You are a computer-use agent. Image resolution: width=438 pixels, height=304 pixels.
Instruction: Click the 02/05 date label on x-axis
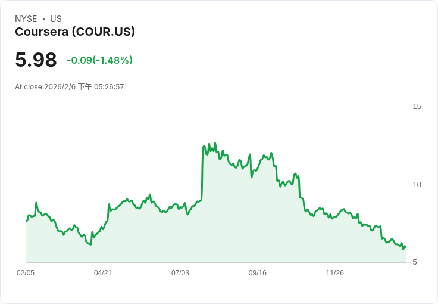point(26,273)
